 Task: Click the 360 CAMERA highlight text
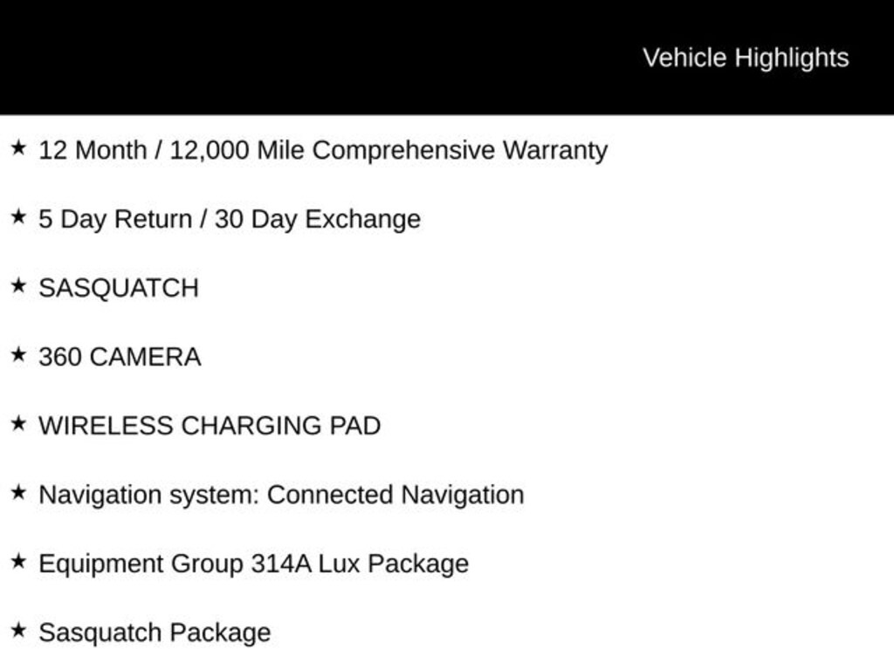tap(120, 357)
